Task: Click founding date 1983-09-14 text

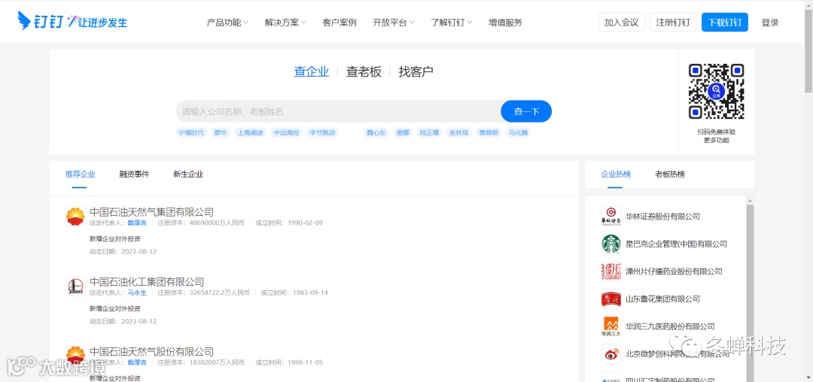Action: 311,293
